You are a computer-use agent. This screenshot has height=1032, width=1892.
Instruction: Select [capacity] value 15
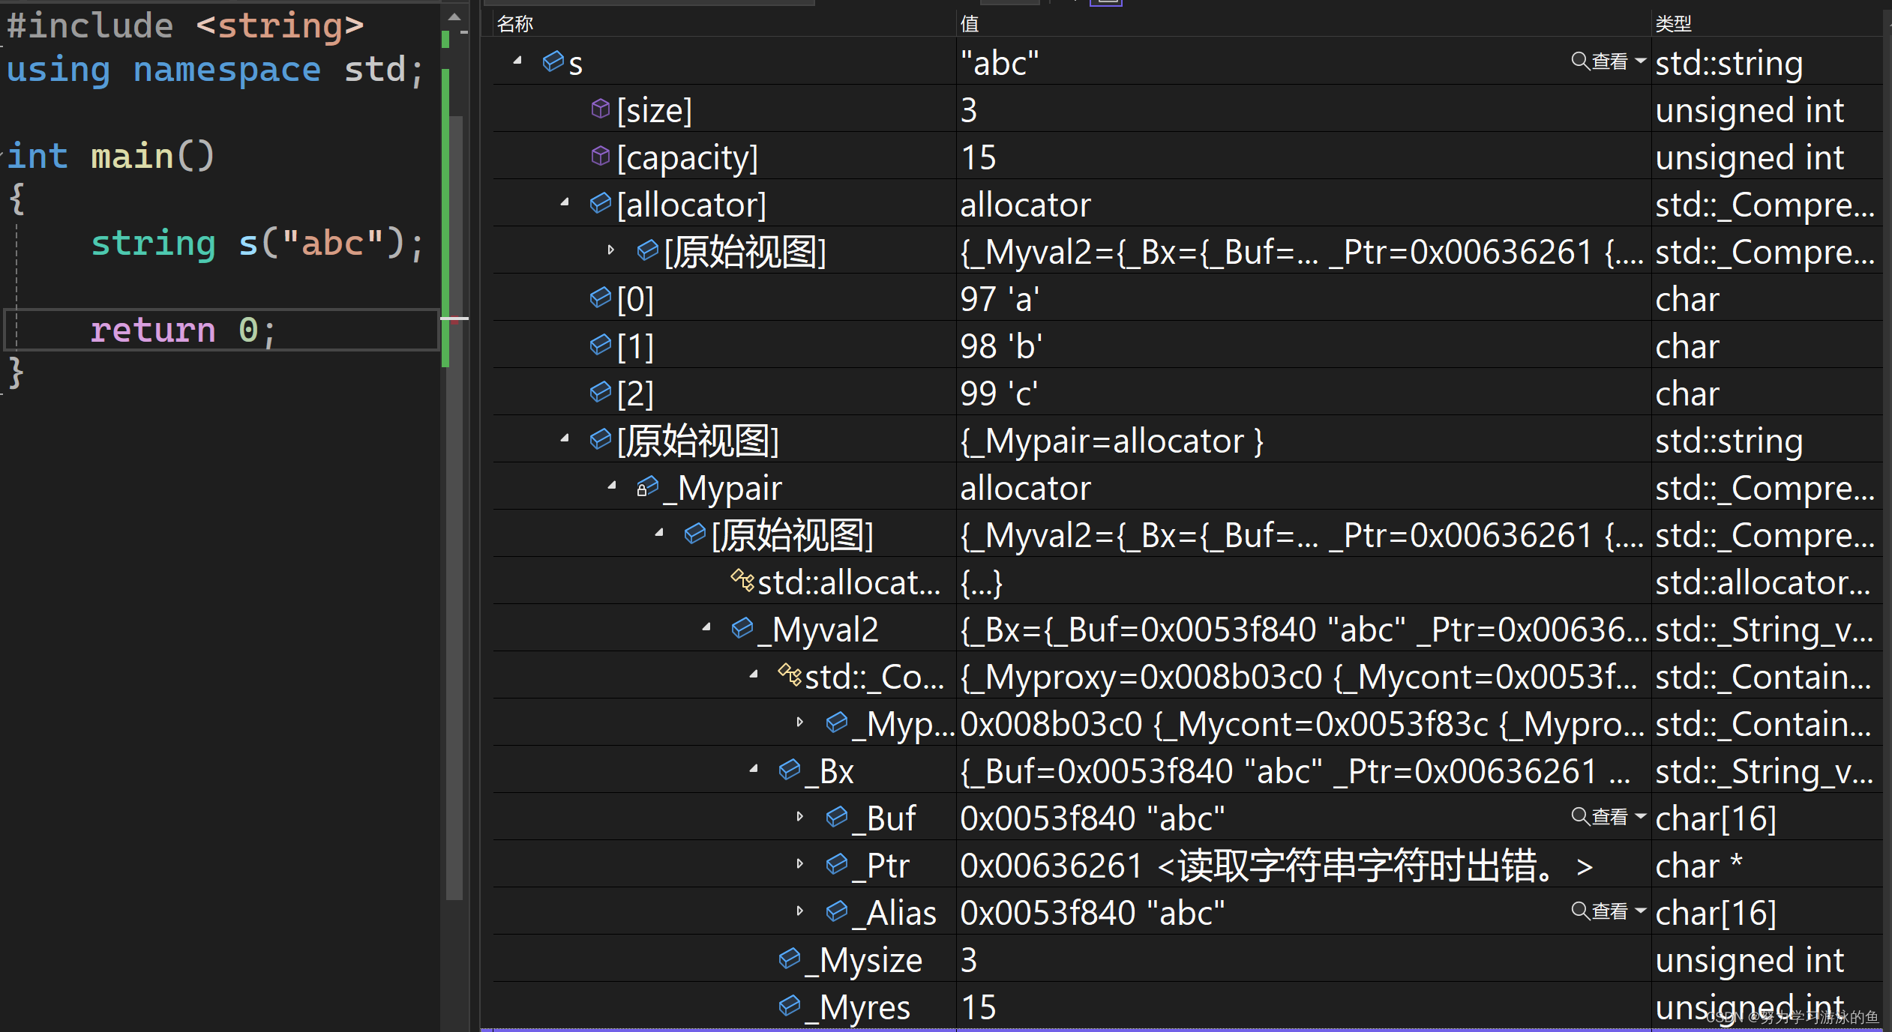click(x=979, y=157)
